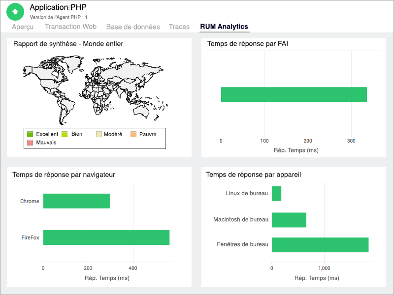This screenshot has height=295, width=394.
Task: Click the Mauvais legend color swatch
Action: point(31,143)
